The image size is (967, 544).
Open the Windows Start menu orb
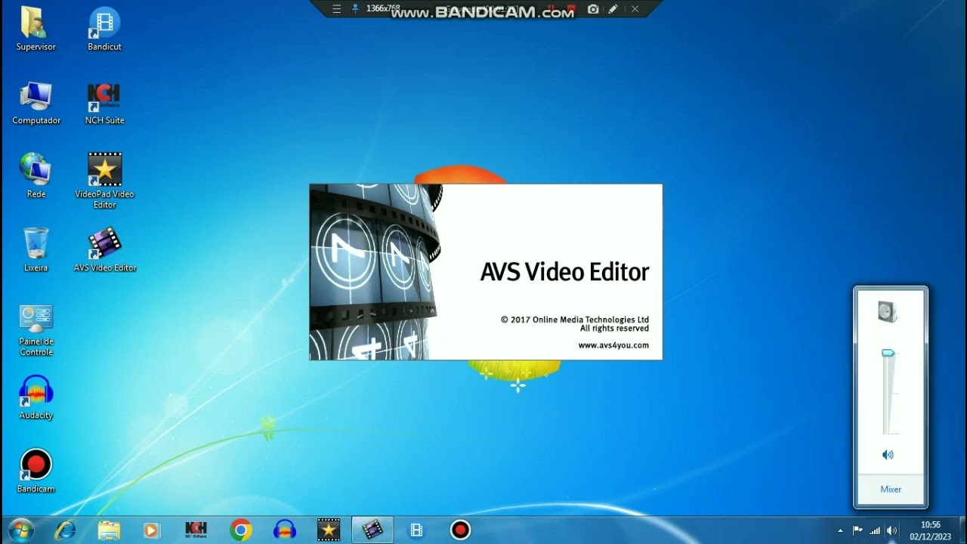[21, 530]
